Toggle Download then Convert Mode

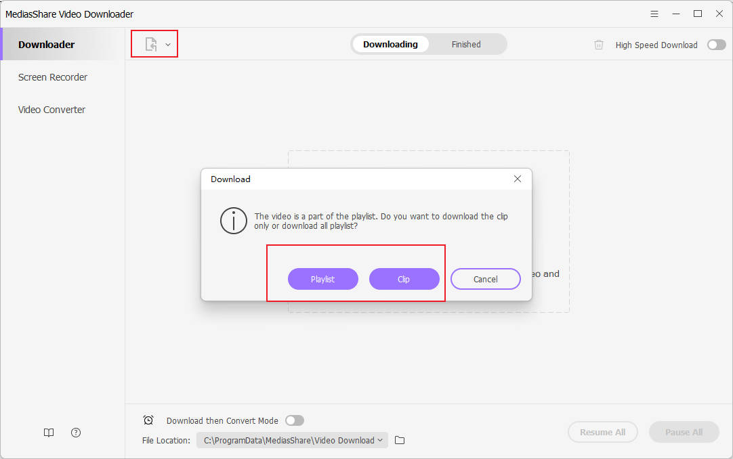tap(295, 420)
